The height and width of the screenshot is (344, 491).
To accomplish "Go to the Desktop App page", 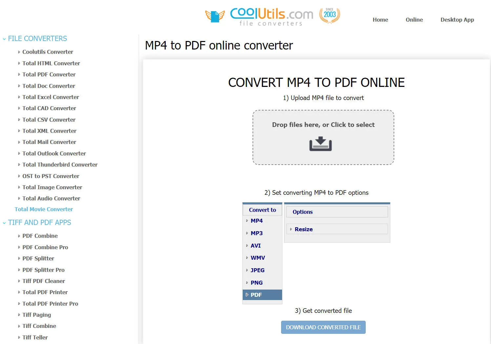I will coord(457,20).
